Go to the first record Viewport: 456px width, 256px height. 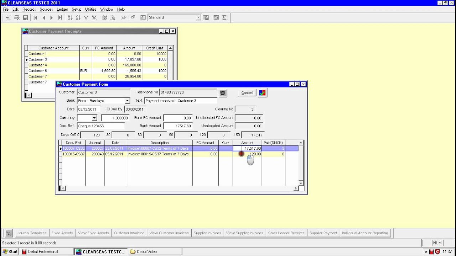click(36, 17)
